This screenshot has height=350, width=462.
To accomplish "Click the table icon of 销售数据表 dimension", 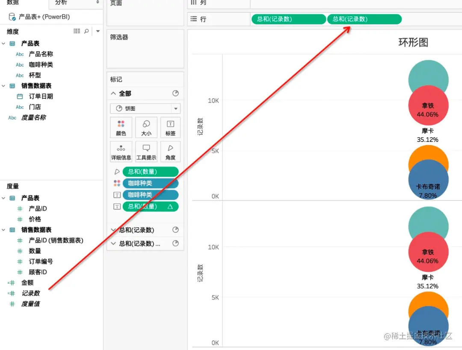I will [12, 86].
